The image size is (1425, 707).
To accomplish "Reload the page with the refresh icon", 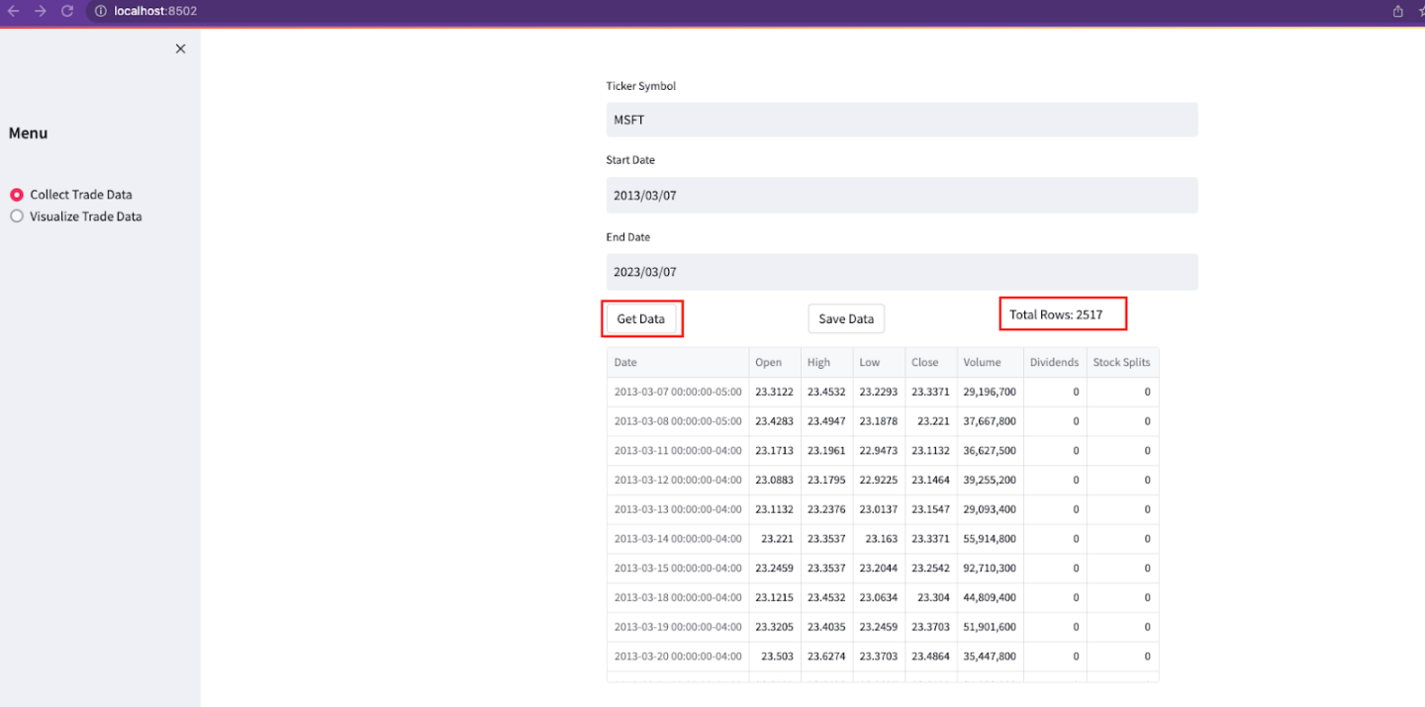I will click(x=66, y=12).
